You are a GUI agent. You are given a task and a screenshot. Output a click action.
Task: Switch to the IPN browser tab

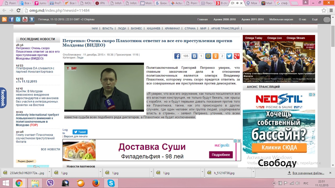(101, 3)
